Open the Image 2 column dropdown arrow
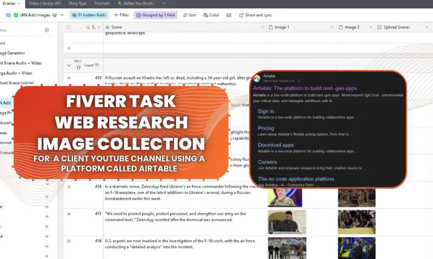The height and width of the screenshot is (259, 433). (x=371, y=27)
